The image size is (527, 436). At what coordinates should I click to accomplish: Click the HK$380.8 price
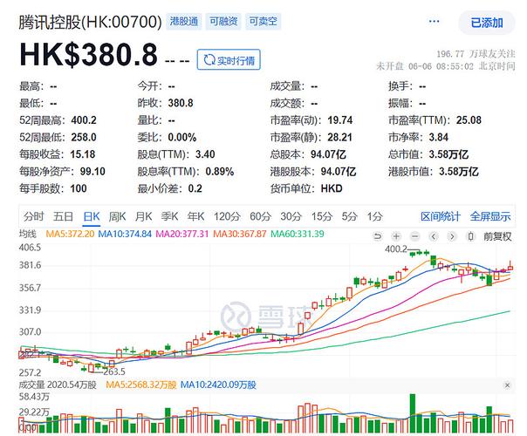point(88,54)
